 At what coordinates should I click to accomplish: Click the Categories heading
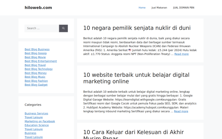coord(33,105)
